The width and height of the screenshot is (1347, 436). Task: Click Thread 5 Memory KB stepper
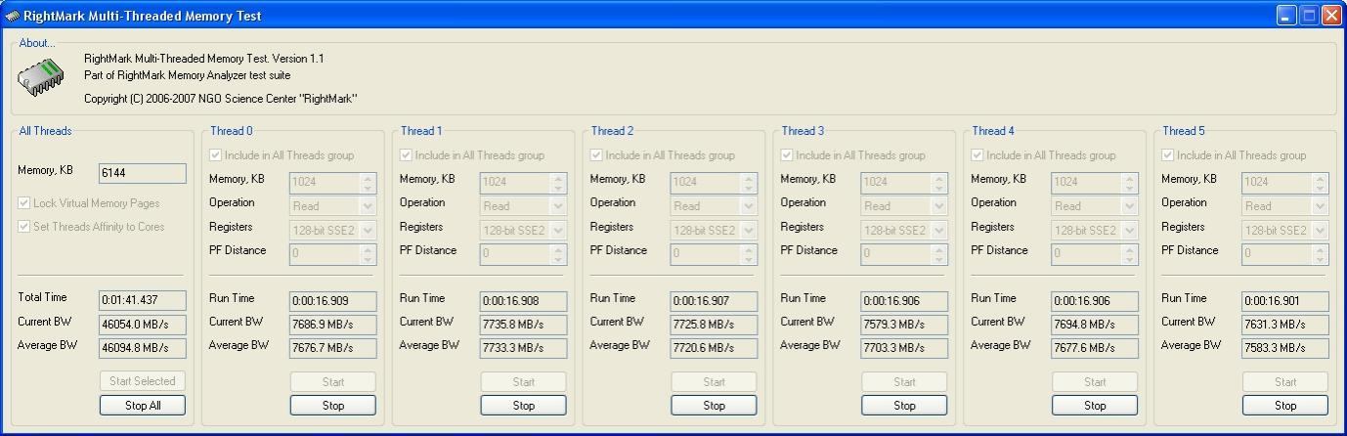1321,182
